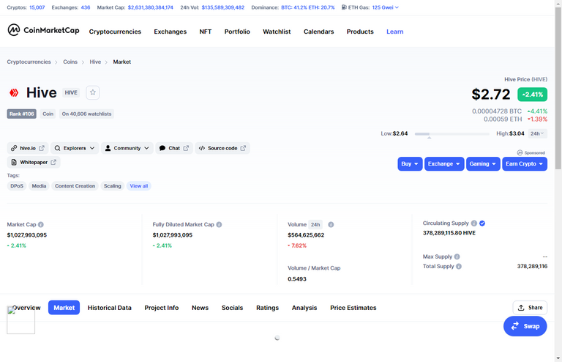The width and height of the screenshot is (562, 362).
Task: Go to Watchlist in top navigation
Action: click(x=277, y=32)
